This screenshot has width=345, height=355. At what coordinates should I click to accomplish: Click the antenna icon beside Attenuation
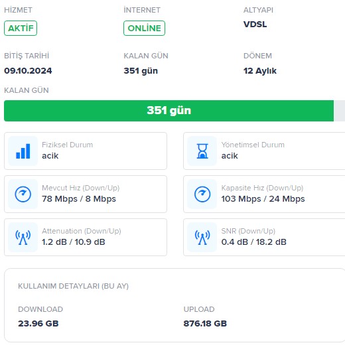pyautogui.click(x=23, y=238)
